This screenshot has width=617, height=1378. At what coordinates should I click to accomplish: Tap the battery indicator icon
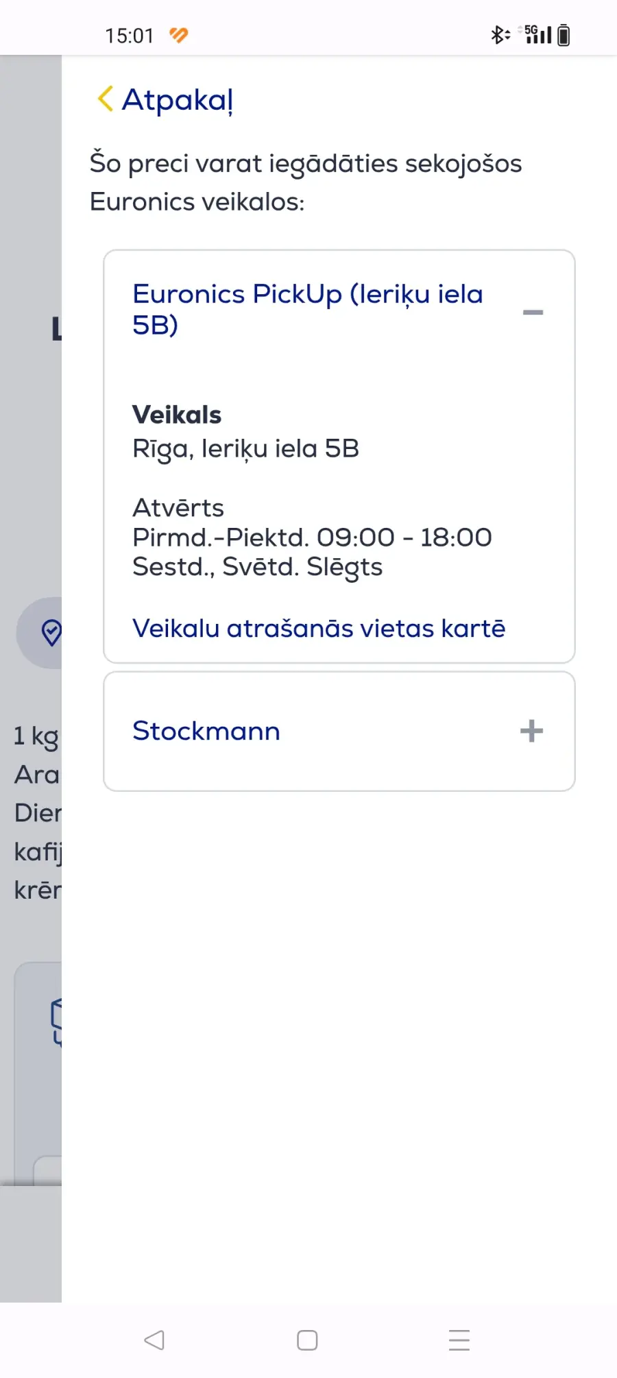pos(564,34)
